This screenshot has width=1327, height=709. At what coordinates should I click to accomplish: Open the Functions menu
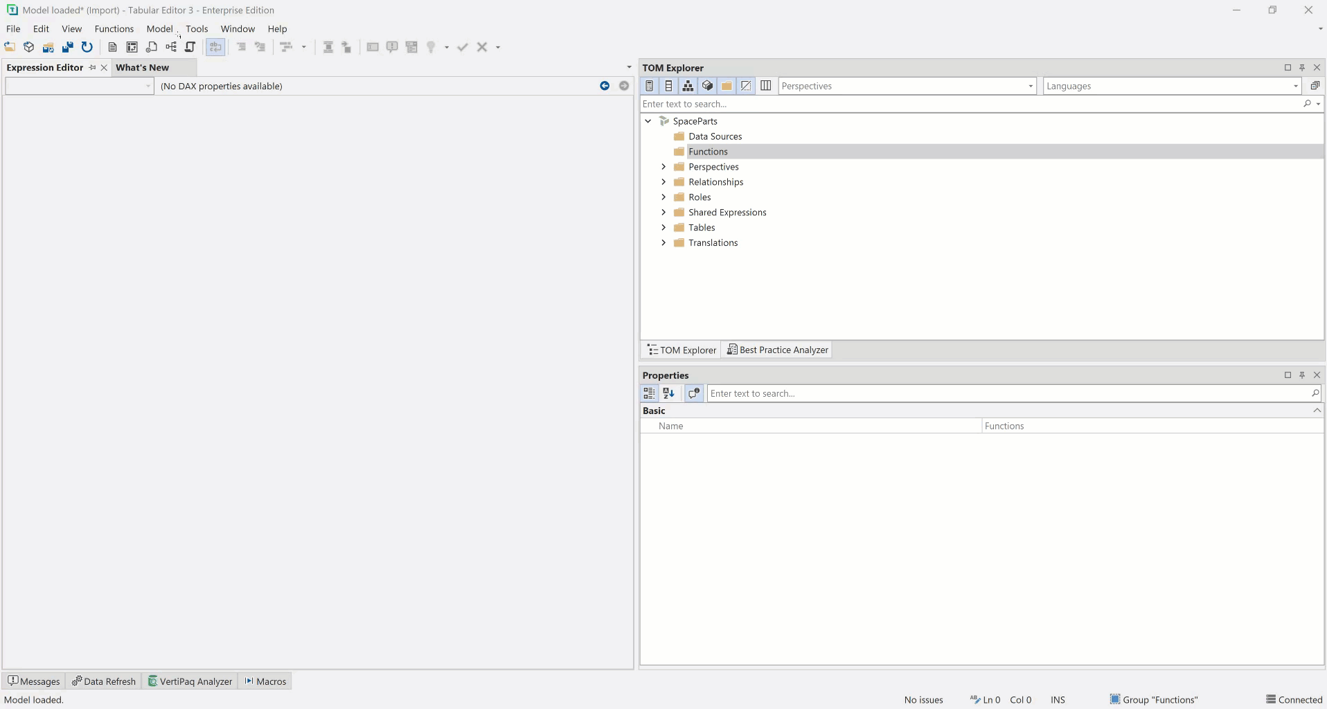tap(114, 28)
